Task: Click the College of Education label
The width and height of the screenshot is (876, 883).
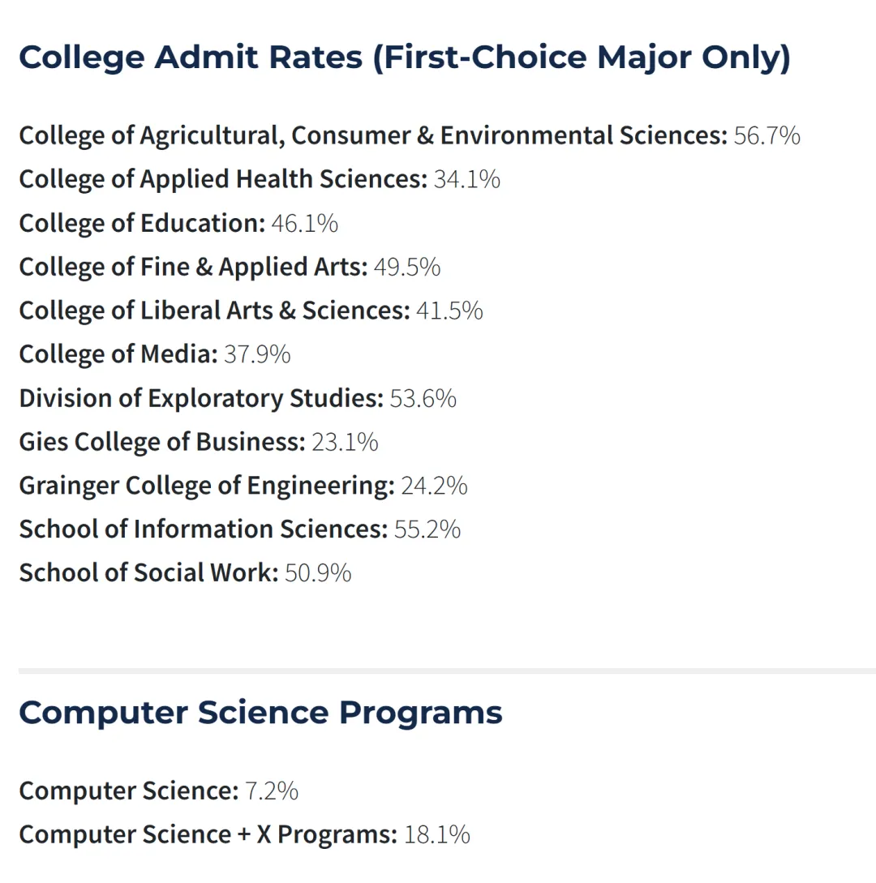Action: 142,223
